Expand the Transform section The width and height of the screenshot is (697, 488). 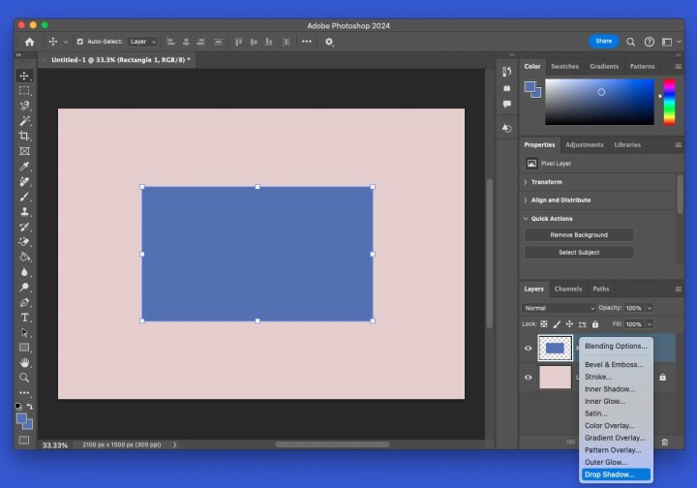(546, 182)
